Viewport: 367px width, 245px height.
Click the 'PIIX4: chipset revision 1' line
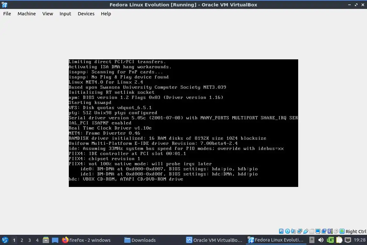[x=104, y=159]
